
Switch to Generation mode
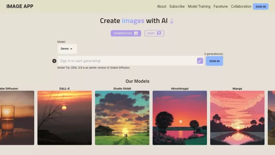[x=126, y=33]
